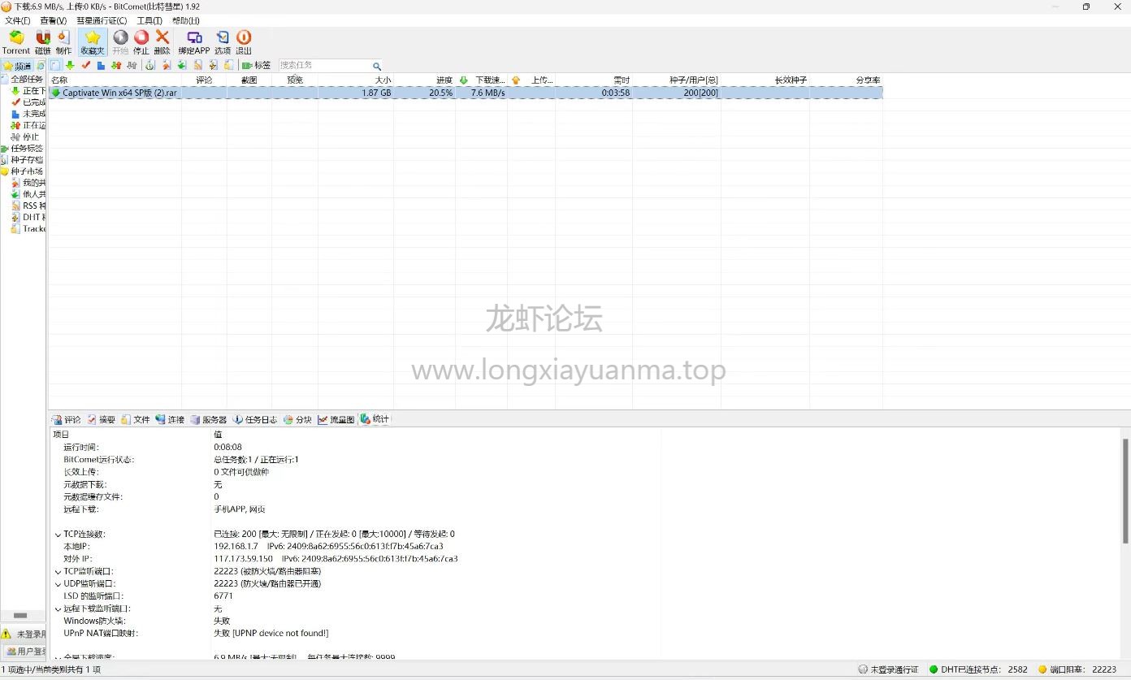Click the 用户登录 login button
Image resolution: width=1131 pixels, height=680 pixels.
[x=25, y=652]
